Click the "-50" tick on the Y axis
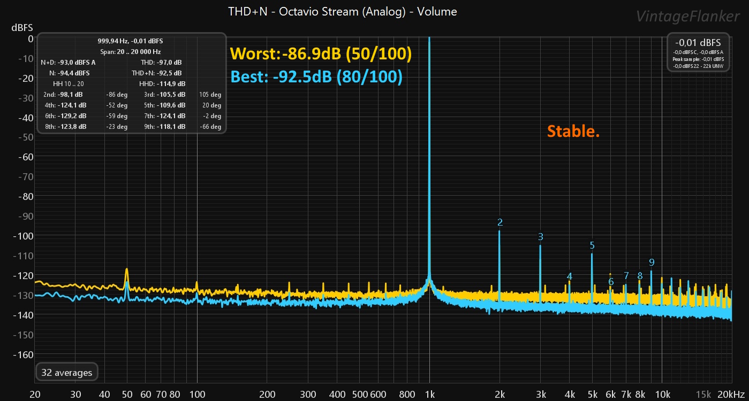Image resolution: width=749 pixels, height=401 pixels. click(25, 137)
